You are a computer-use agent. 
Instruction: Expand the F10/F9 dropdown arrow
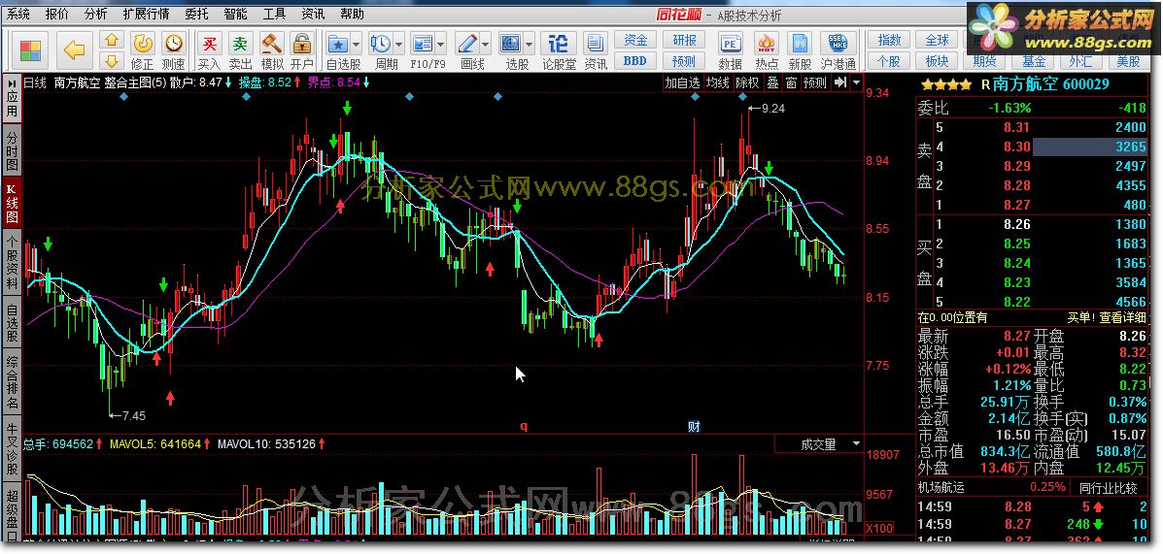pos(440,43)
